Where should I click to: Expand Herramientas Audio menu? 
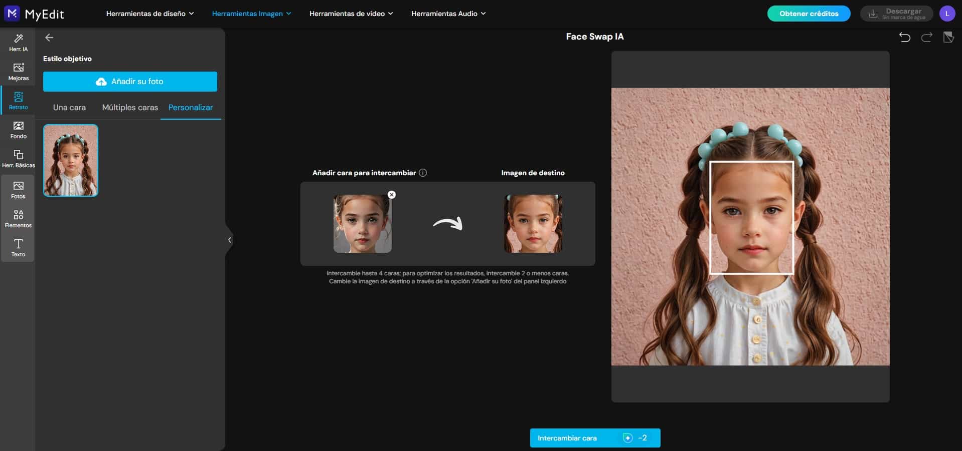[x=448, y=14]
